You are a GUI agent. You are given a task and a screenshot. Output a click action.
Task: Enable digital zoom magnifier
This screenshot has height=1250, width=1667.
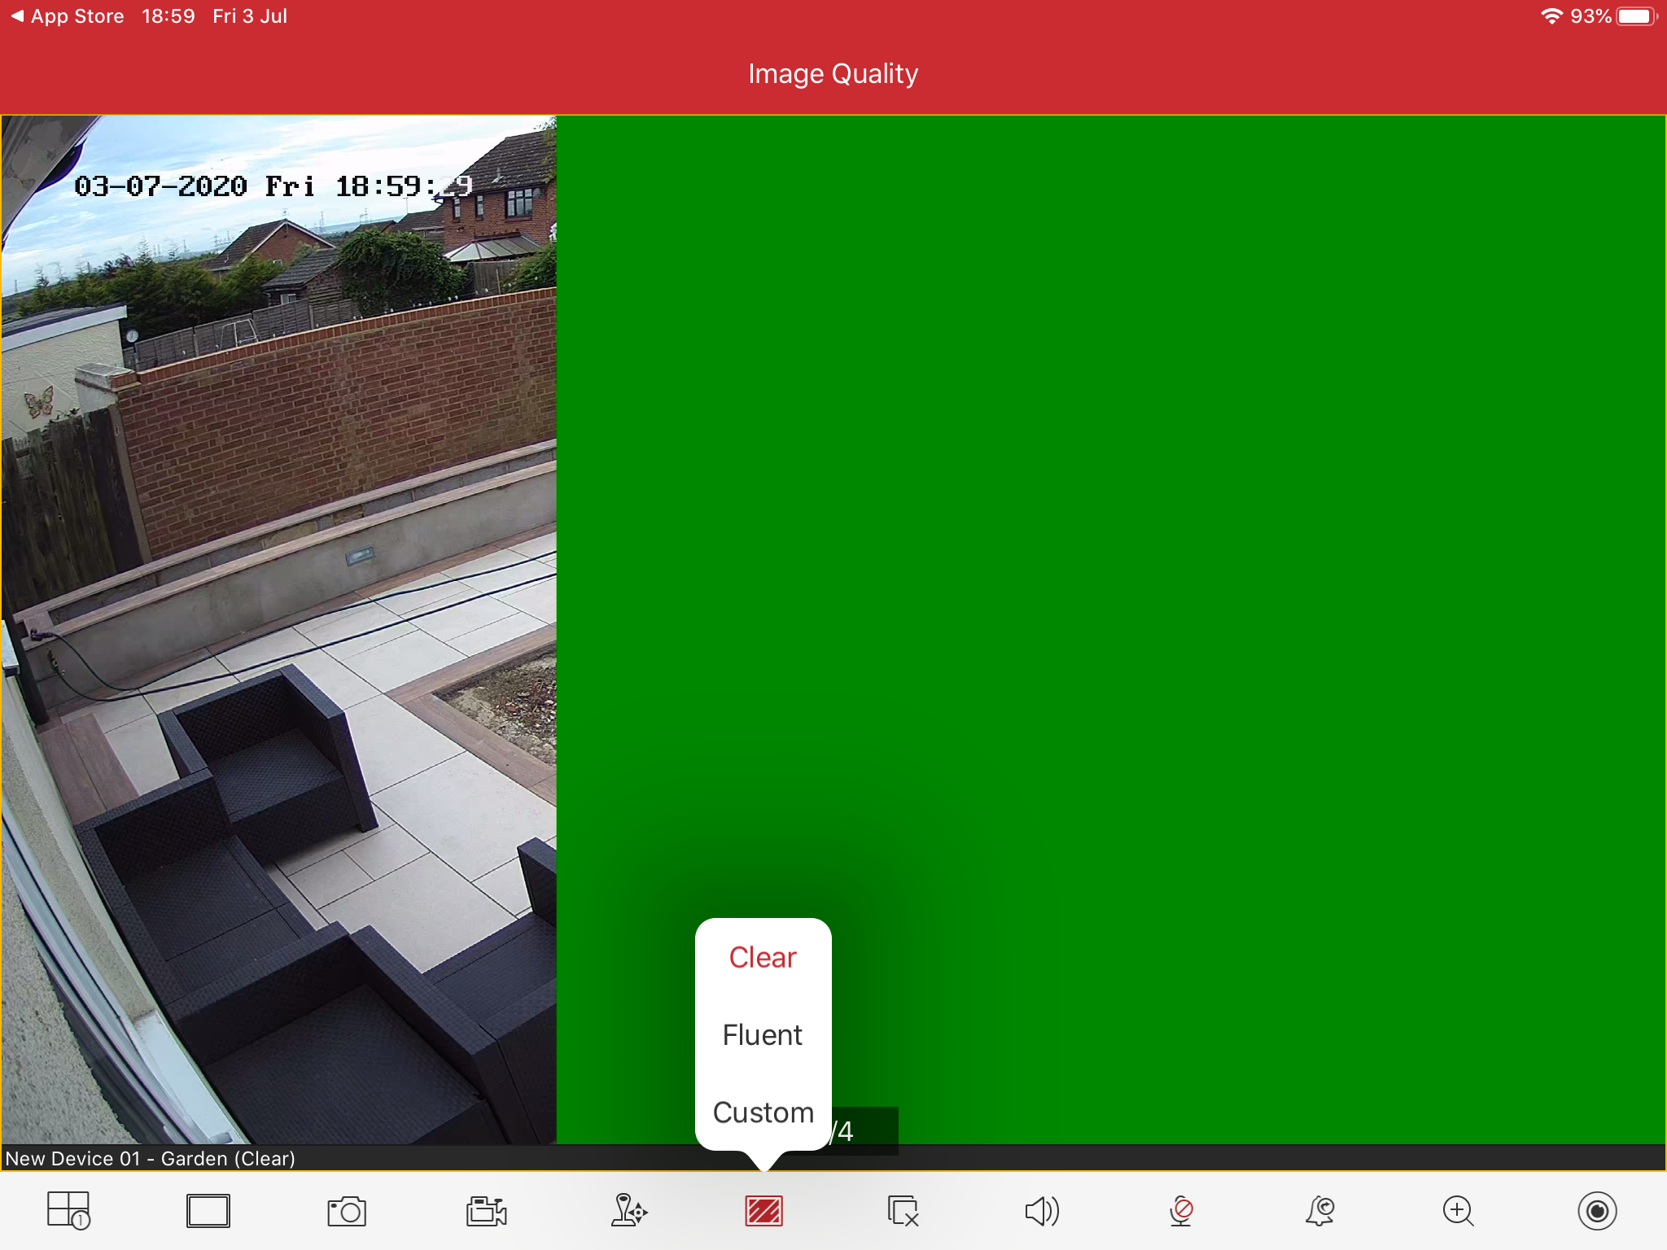coord(1458,1211)
